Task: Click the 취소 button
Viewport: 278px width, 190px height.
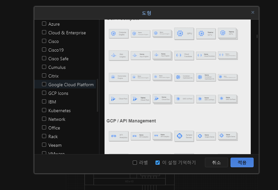Action: pos(216,162)
